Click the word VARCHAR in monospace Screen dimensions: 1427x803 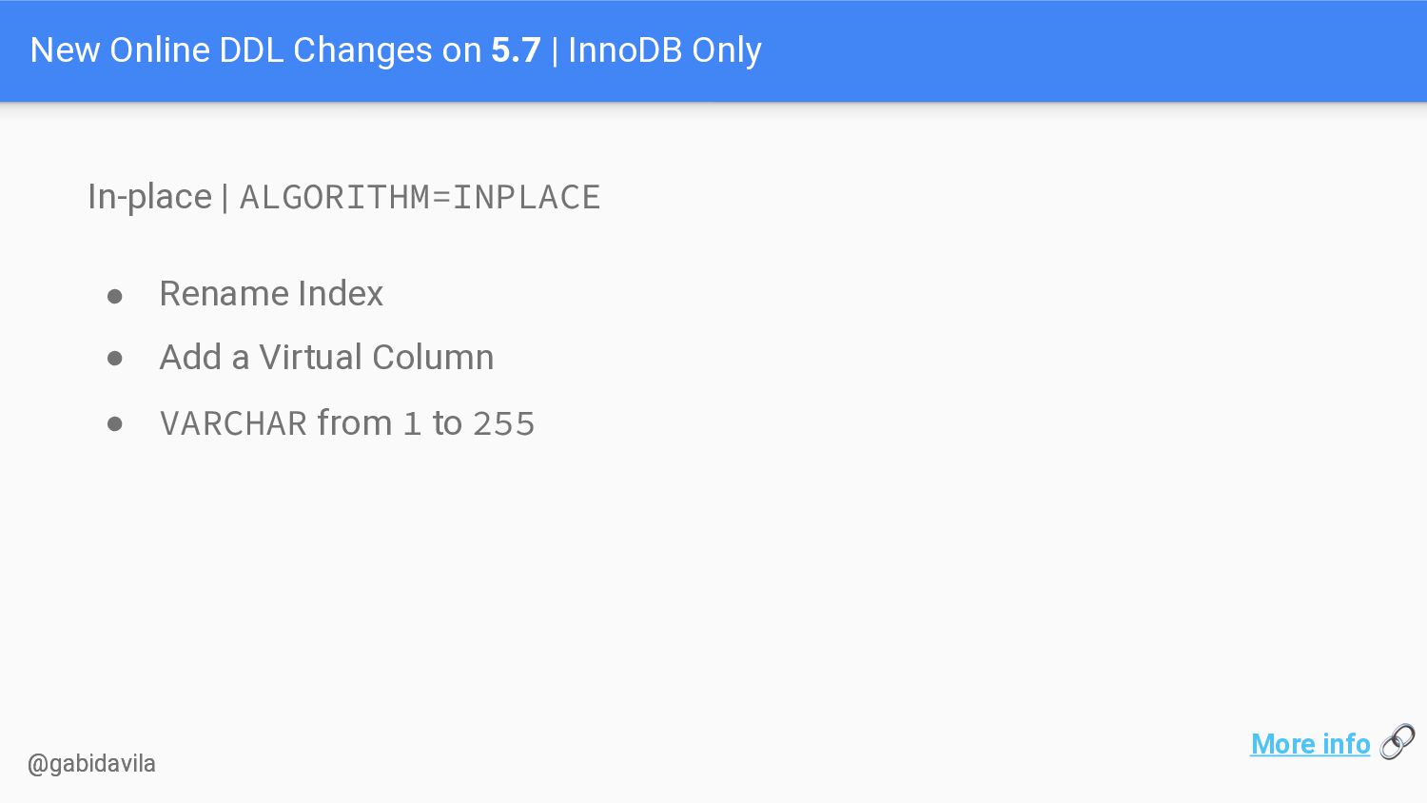(233, 423)
